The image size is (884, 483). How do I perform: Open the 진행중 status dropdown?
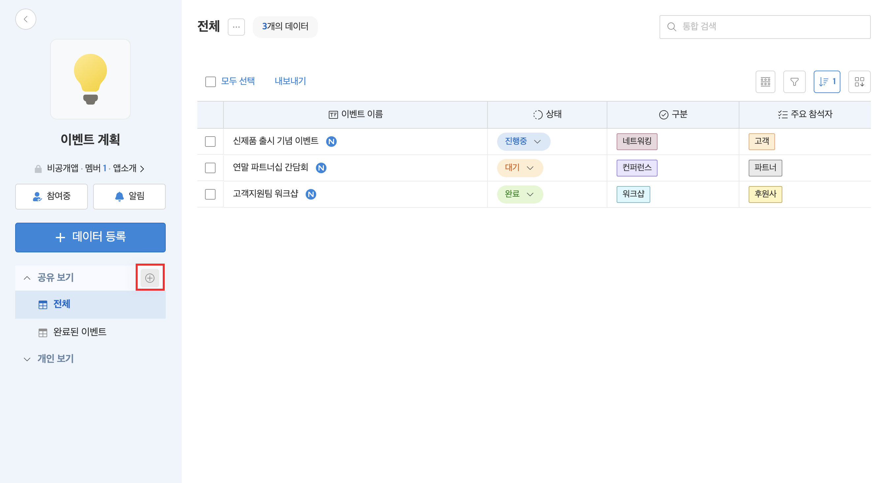pyautogui.click(x=523, y=141)
